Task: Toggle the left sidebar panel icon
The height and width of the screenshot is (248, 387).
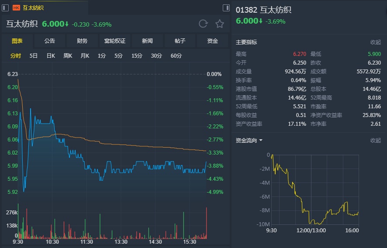Action: coord(5,7)
